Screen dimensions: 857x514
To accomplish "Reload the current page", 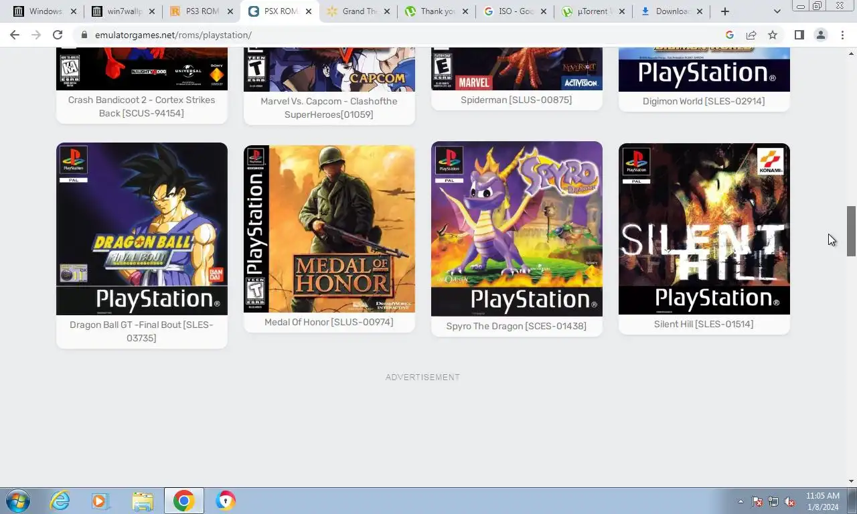I will click(x=58, y=35).
